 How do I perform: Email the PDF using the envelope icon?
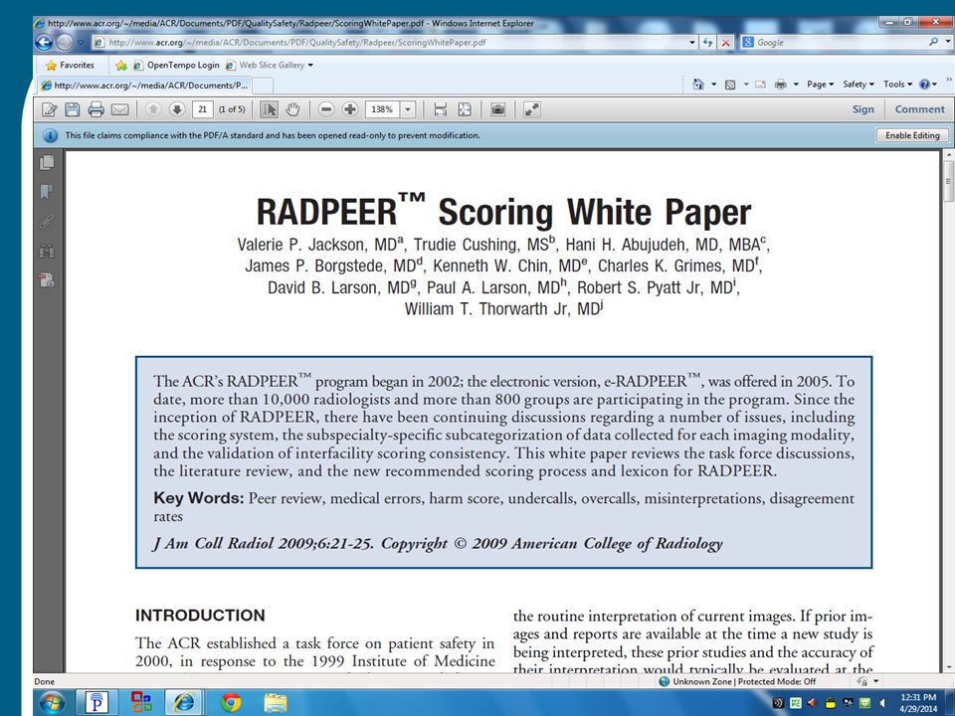coord(120,109)
